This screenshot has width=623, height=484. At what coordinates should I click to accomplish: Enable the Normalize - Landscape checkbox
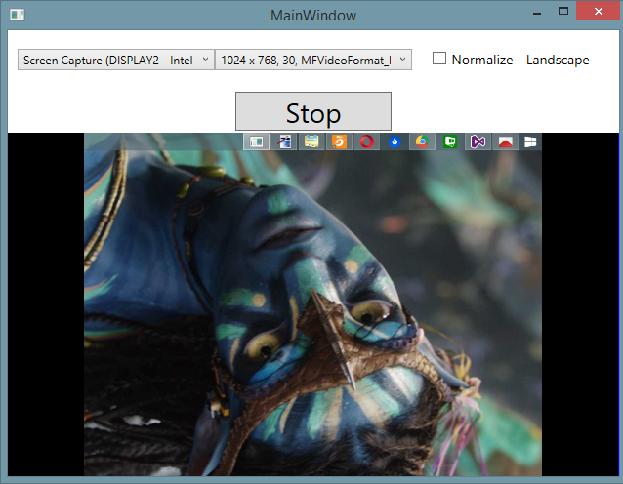tap(439, 59)
